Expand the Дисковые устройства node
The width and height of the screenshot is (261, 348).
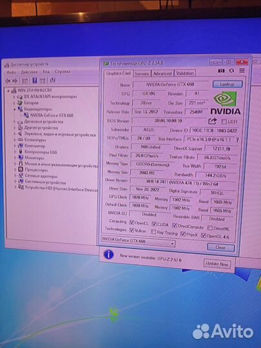click(x=14, y=122)
